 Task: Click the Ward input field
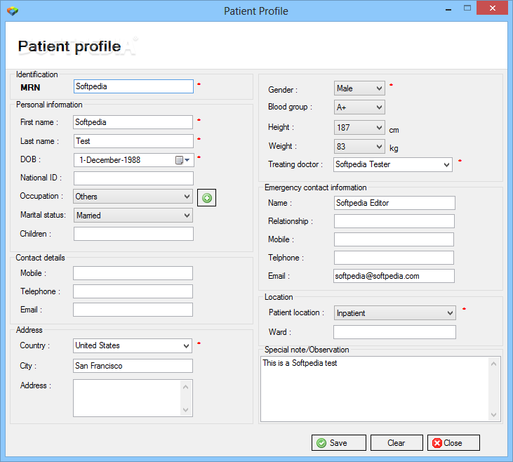coord(394,332)
